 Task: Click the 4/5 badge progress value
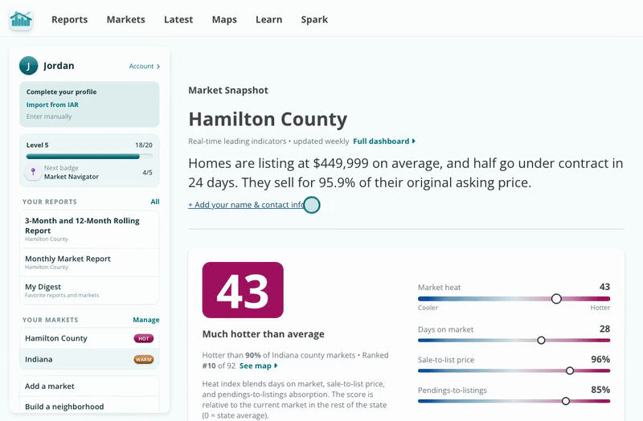[x=147, y=173]
